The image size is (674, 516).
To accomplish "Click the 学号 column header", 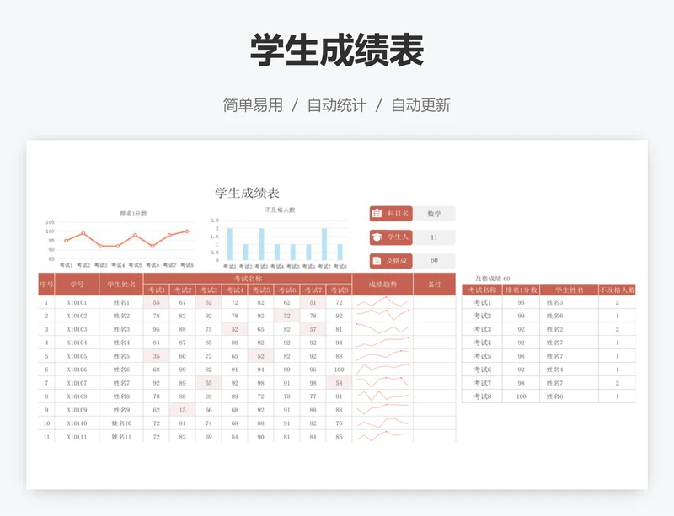I will click(77, 284).
